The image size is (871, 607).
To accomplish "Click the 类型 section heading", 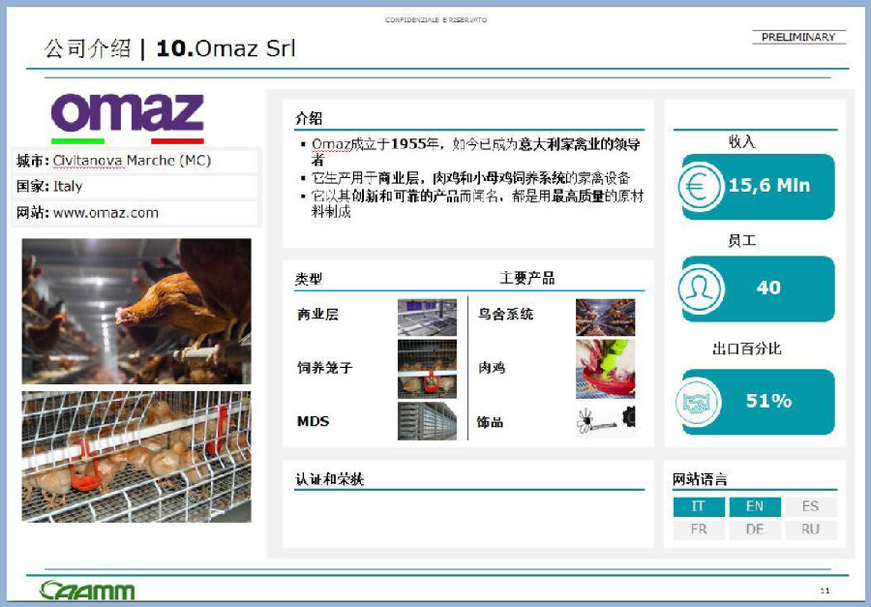I will point(309,279).
